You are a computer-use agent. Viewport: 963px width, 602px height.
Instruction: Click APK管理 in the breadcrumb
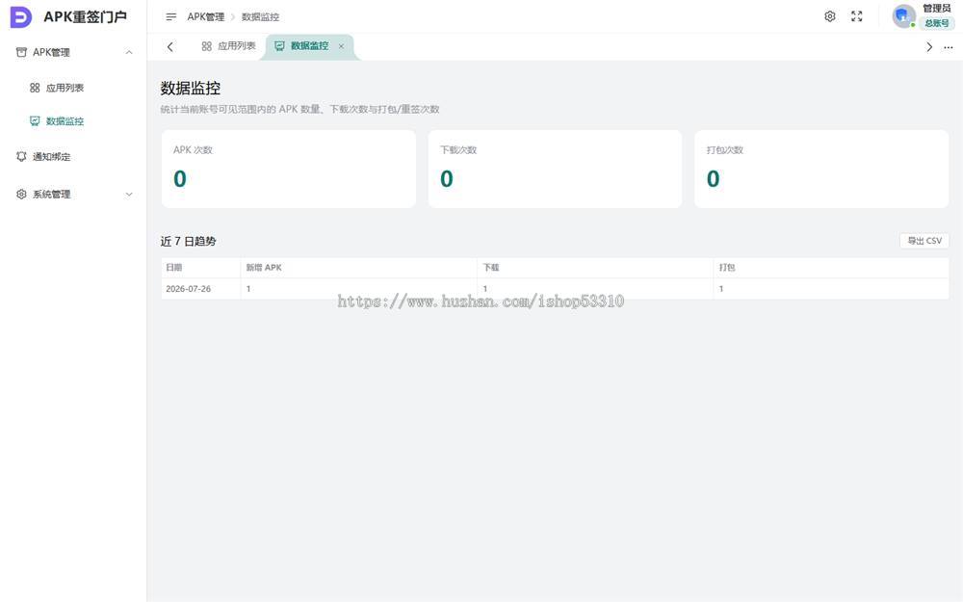tap(206, 16)
